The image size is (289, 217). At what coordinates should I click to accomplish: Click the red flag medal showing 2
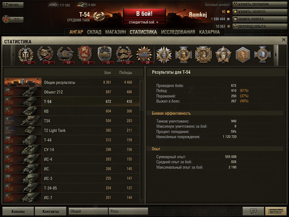point(85,55)
